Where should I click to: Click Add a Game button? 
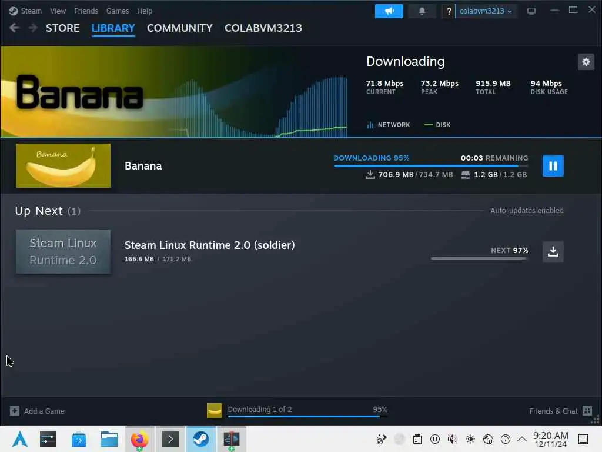tap(37, 411)
